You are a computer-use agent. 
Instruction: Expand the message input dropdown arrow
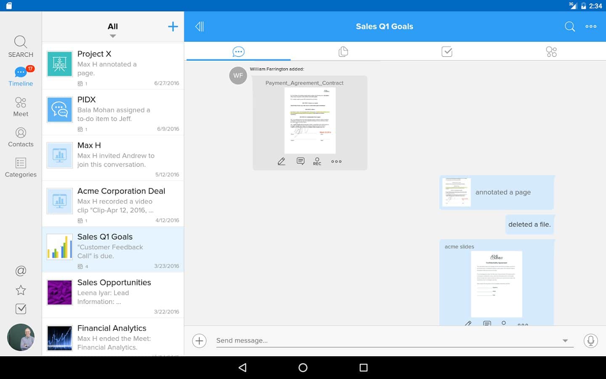point(565,341)
